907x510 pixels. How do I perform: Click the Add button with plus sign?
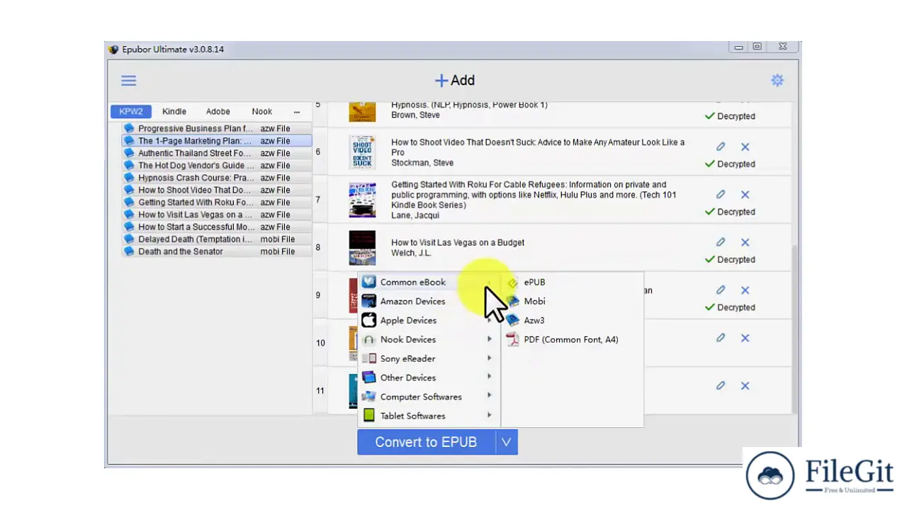tap(454, 81)
